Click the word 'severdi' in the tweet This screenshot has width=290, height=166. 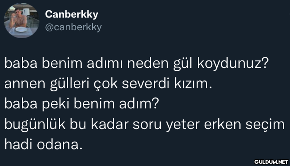146,84
